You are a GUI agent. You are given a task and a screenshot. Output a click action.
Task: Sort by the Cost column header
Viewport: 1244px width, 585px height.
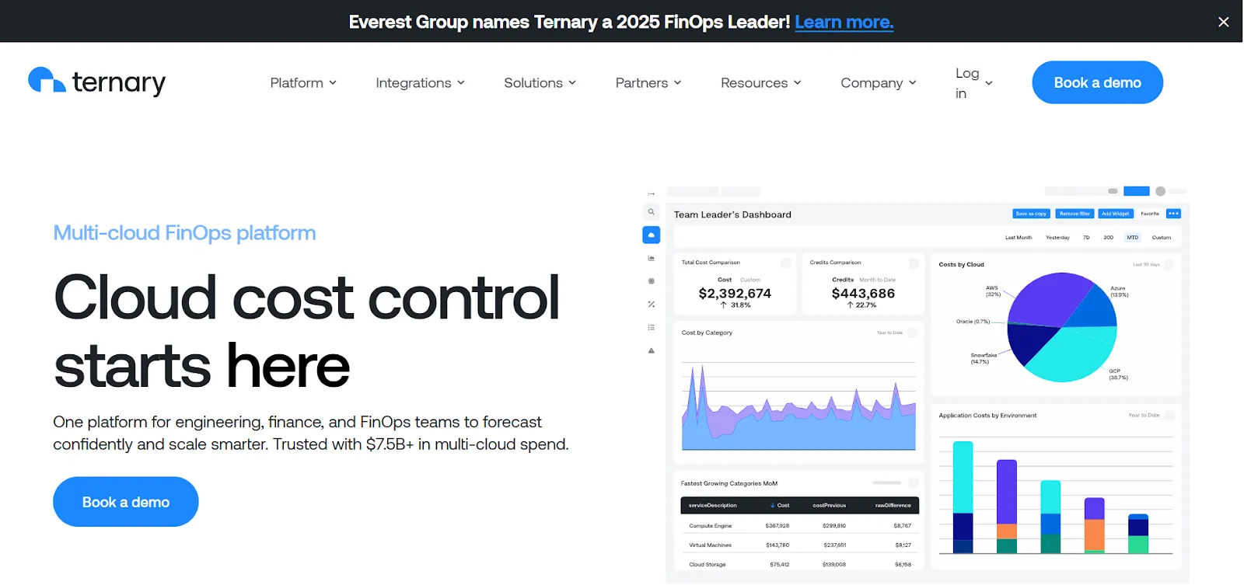(780, 506)
